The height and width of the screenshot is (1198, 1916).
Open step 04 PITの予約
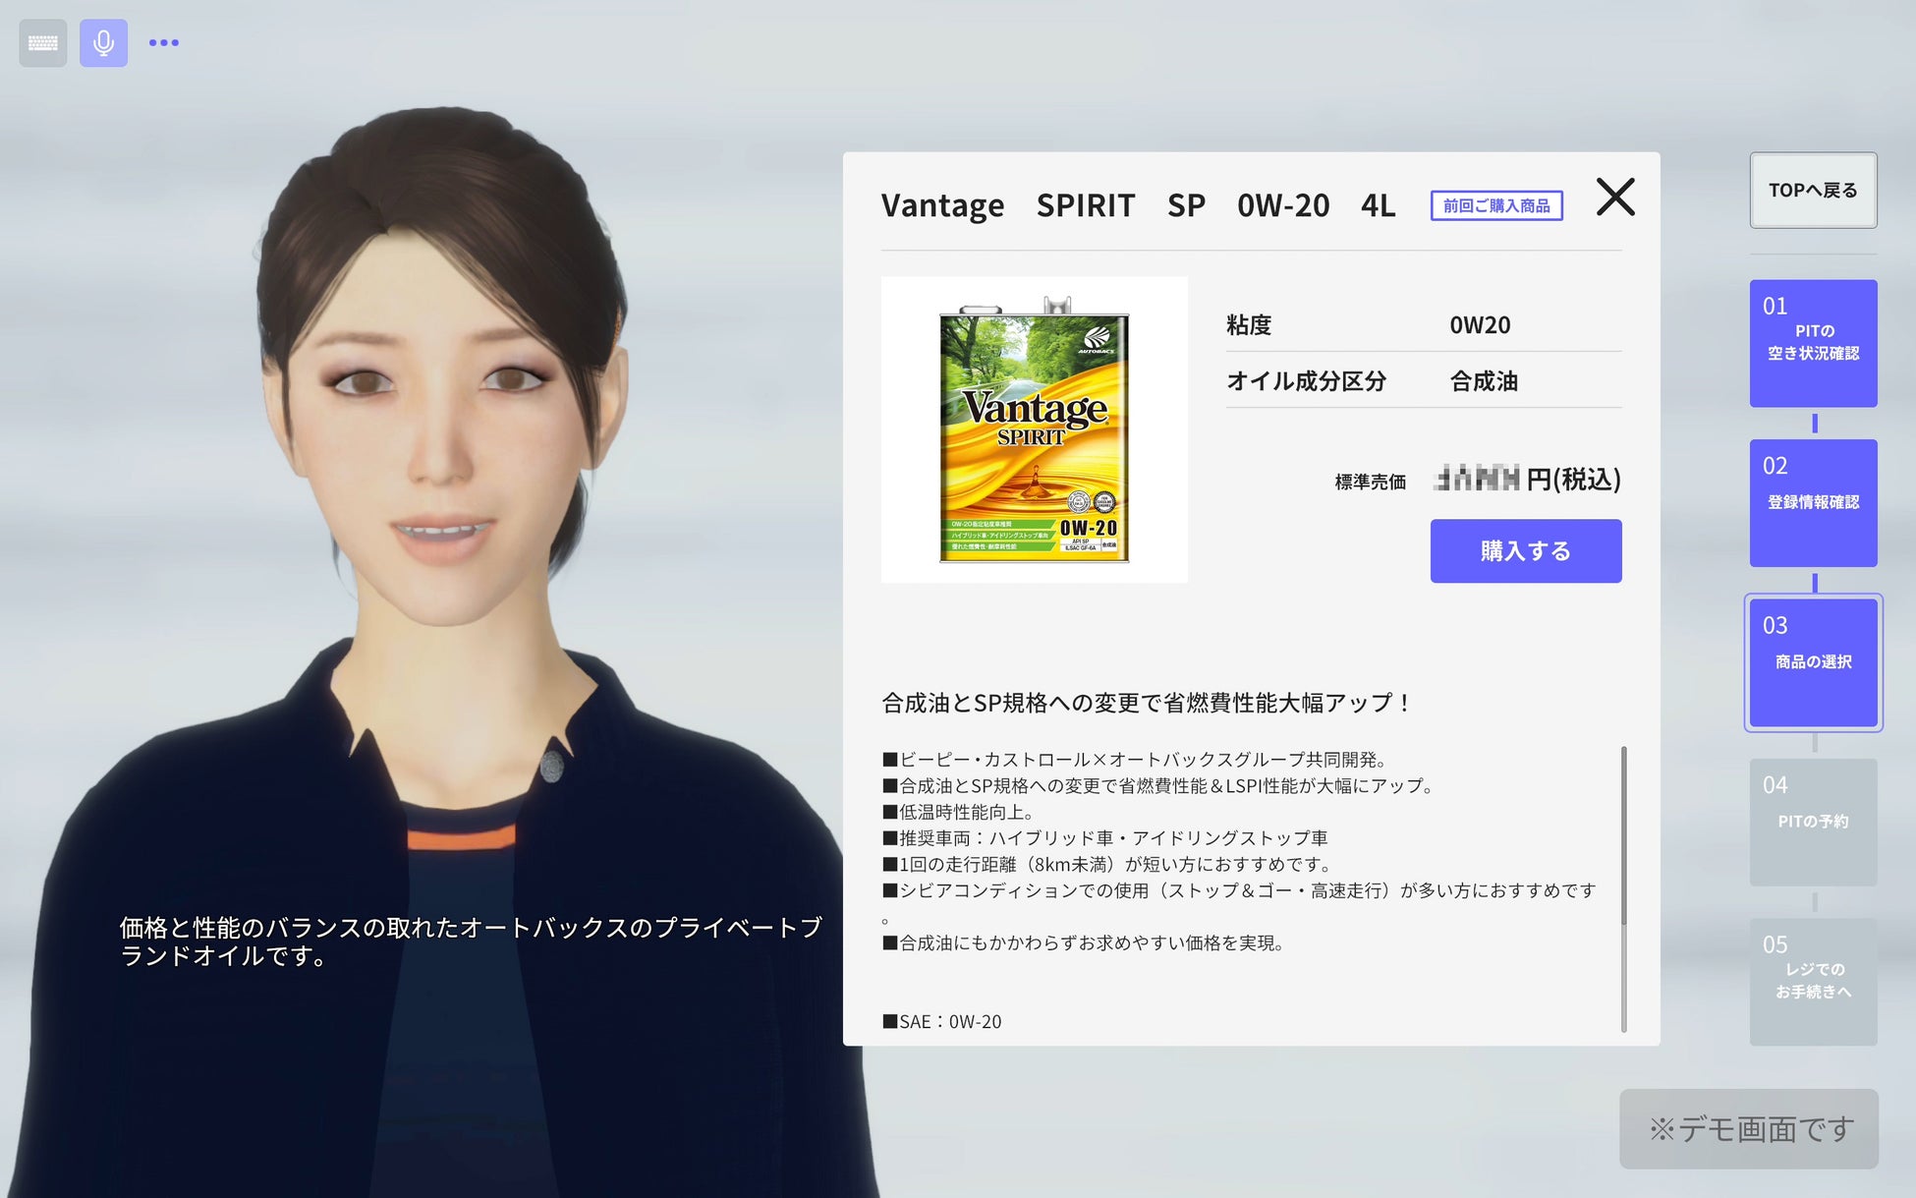coord(1812,822)
